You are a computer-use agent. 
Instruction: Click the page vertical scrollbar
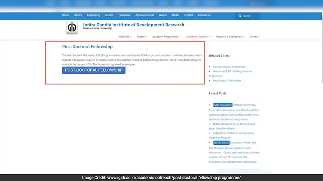tap(322, 48)
